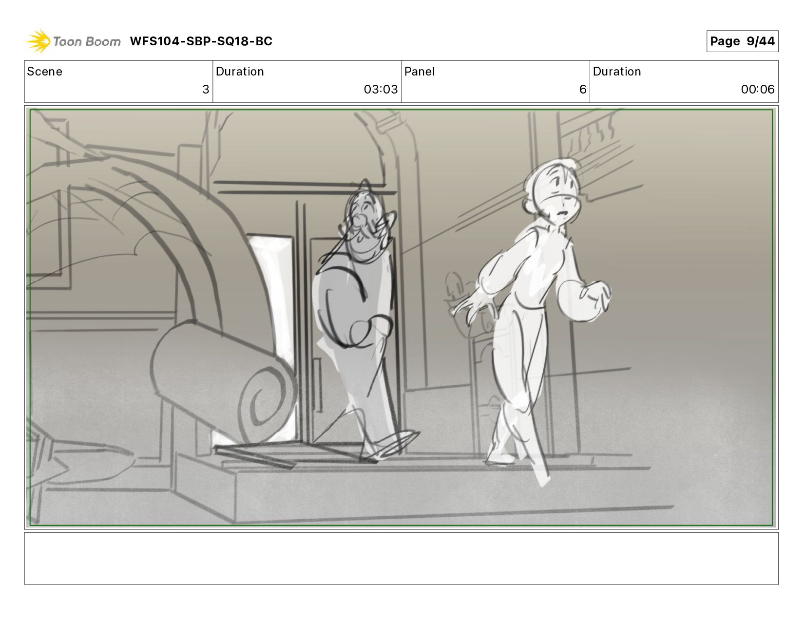Image resolution: width=804 pixels, height=621 pixels.
Task: Click the empty notes box below panel
Action: [x=402, y=559]
